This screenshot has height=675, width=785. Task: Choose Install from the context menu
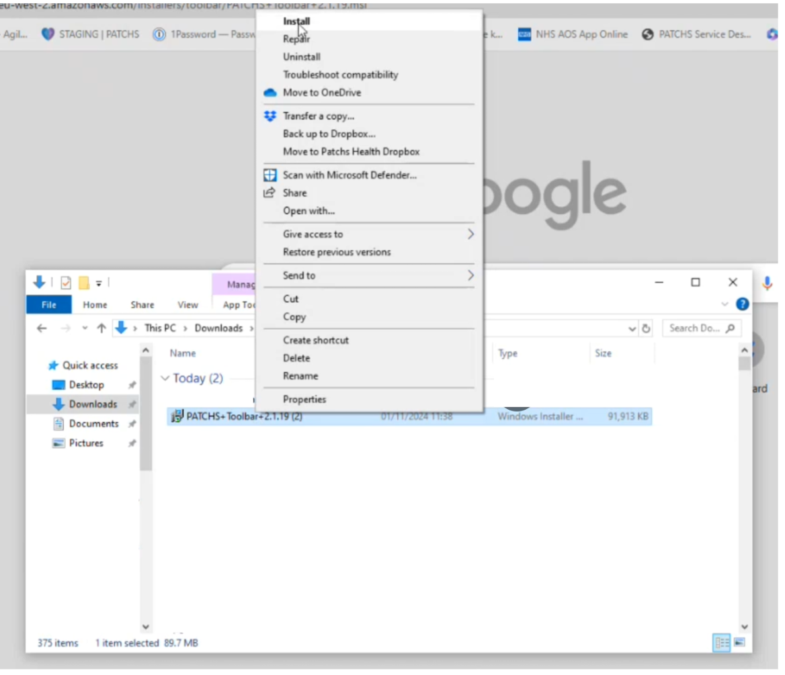pyautogui.click(x=296, y=21)
